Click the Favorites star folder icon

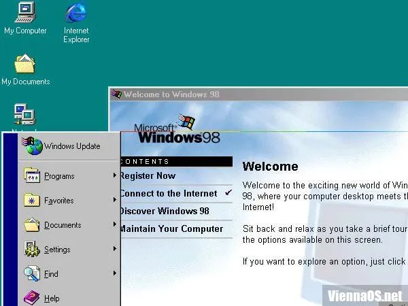[x=32, y=200]
